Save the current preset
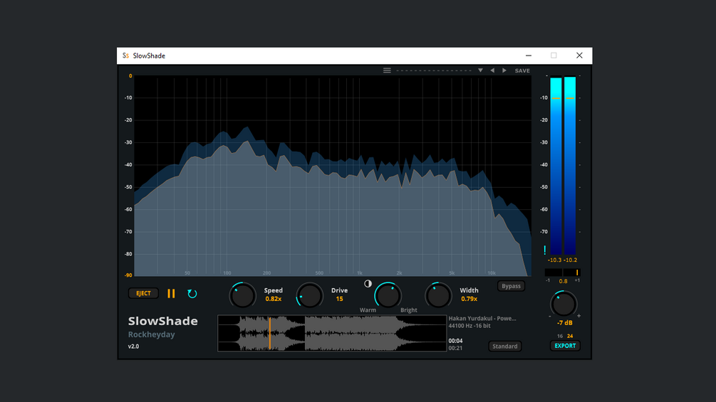Viewport: 716px width, 402px height. (x=522, y=70)
